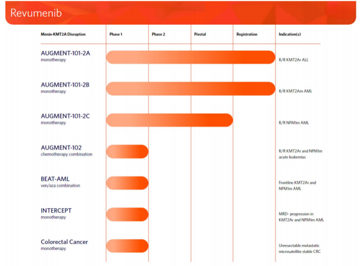The height and width of the screenshot is (266, 364).
Task: Click monotherapy under AUGMENT-101-2B
Action: tap(53, 92)
